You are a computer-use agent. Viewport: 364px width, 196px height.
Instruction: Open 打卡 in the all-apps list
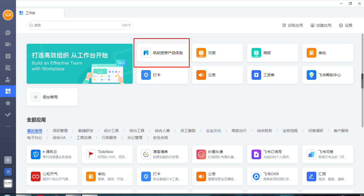coord(162,176)
